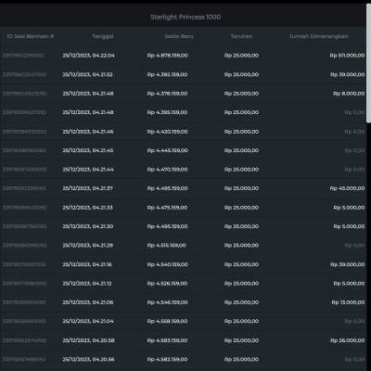The height and width of the screenshot is (371, 371).
Task: Click bet Rp 25.000,00 in 04.21.37 row
Action: coord(241,188)
